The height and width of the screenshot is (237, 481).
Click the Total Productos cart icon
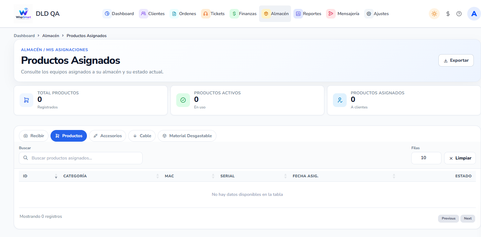coord(26,100)
